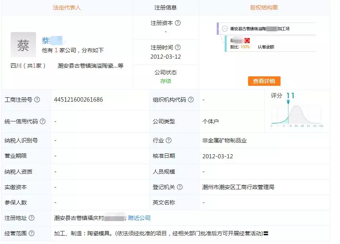
Task: Click the score marker on the 评分 chart
Action: click(288, 102)
